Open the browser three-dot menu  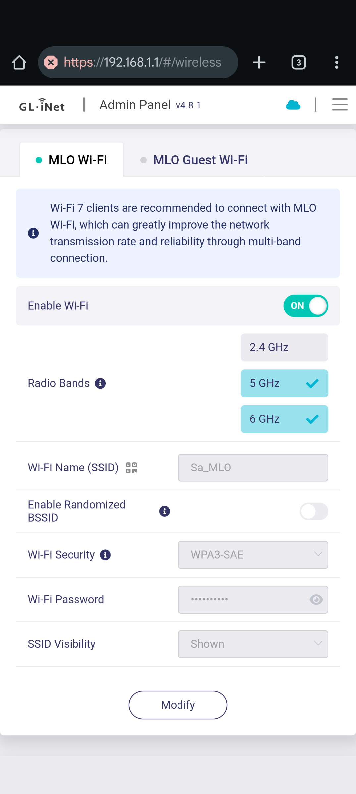337,62
